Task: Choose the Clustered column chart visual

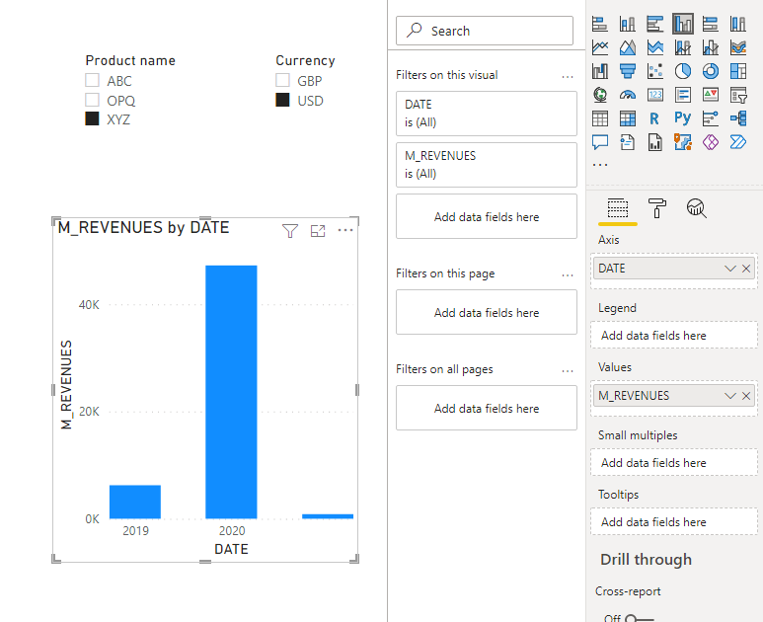Action: click(683, 24)
